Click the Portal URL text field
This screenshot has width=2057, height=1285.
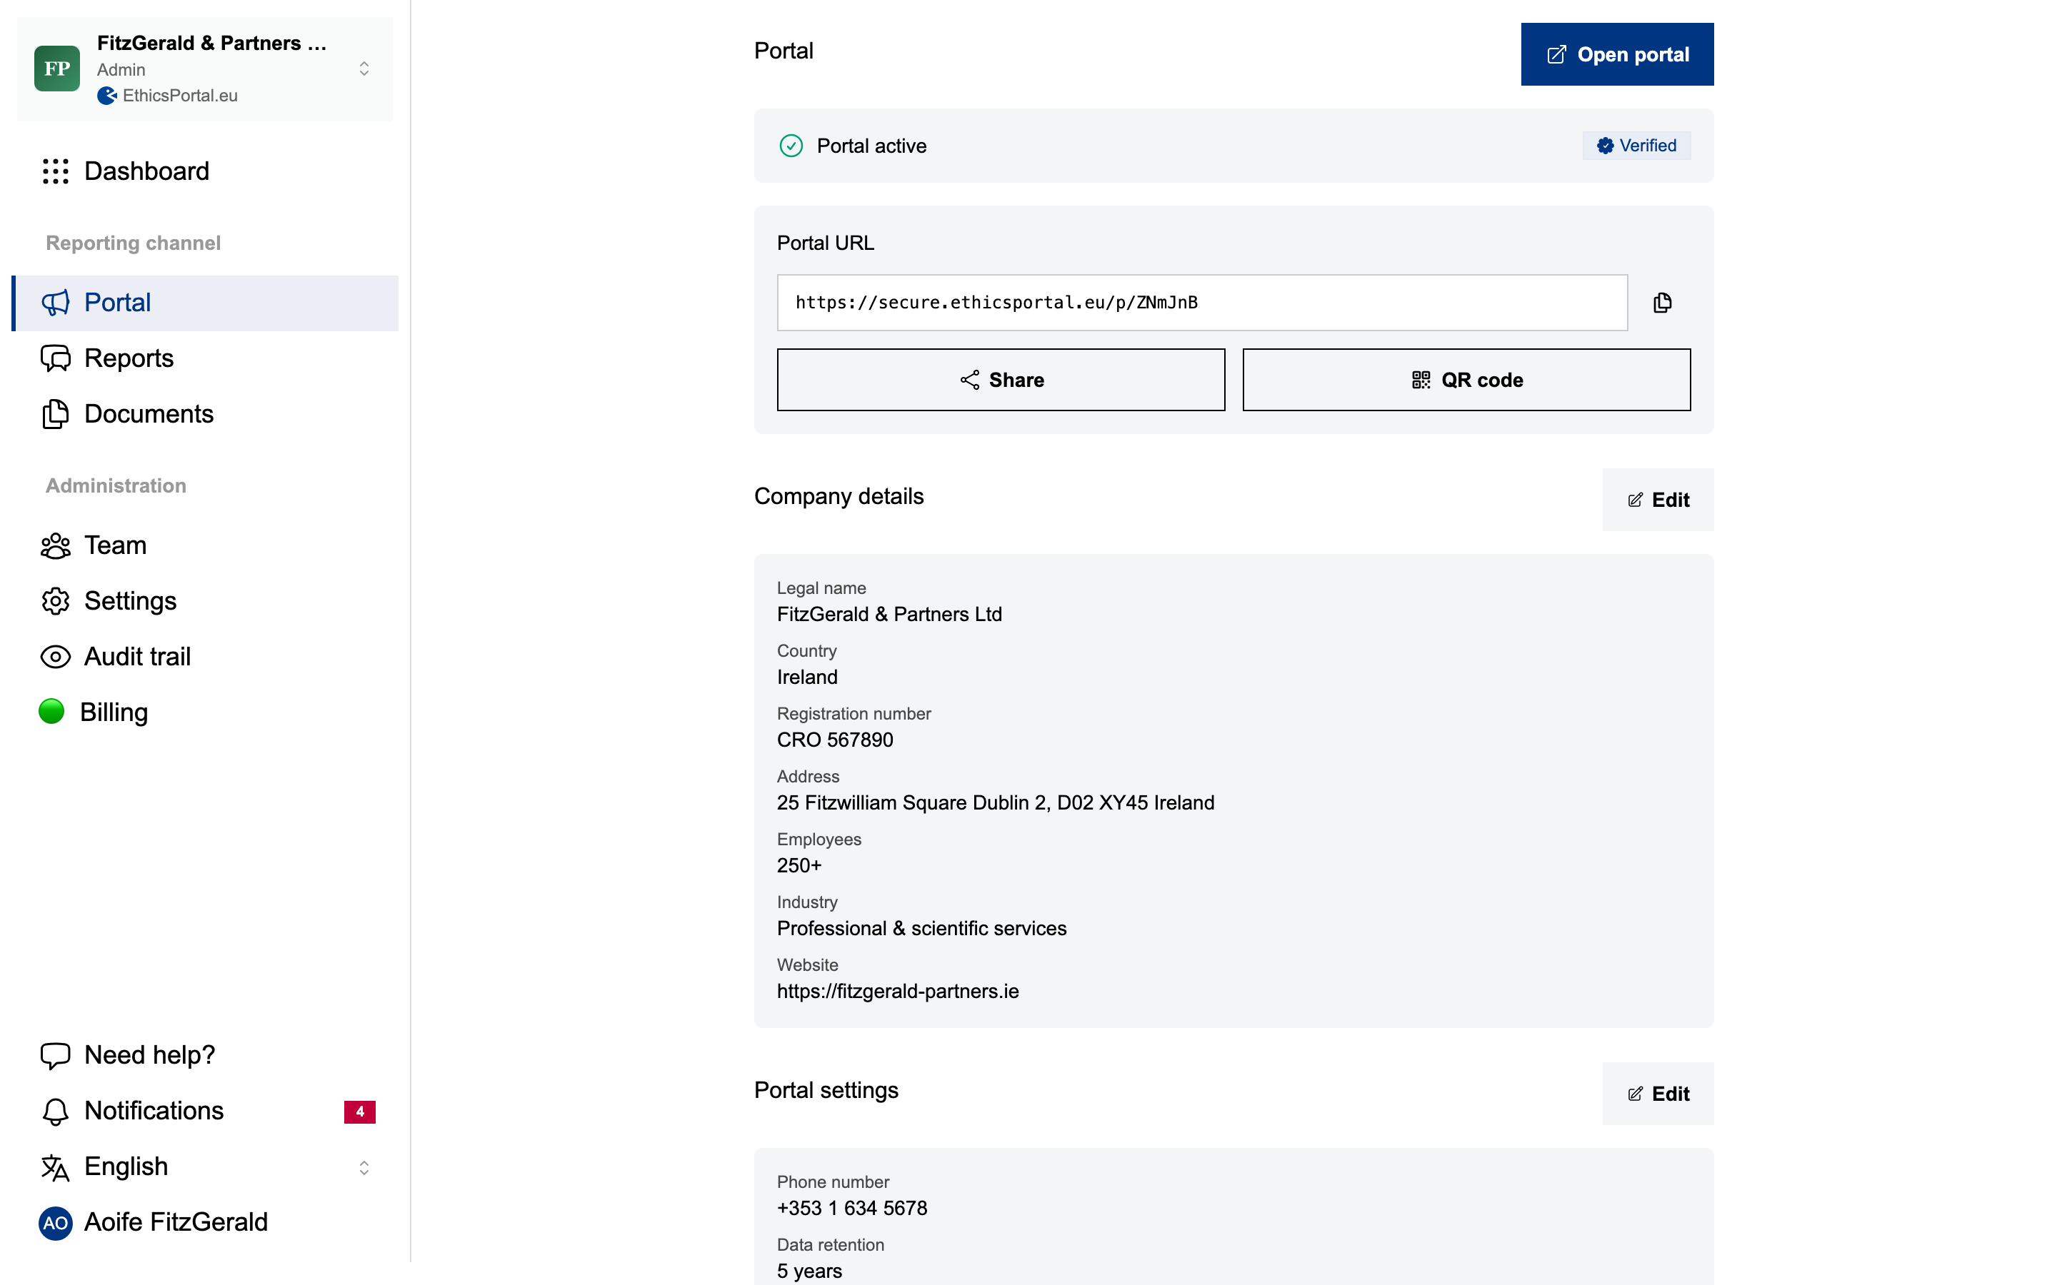1202,303
